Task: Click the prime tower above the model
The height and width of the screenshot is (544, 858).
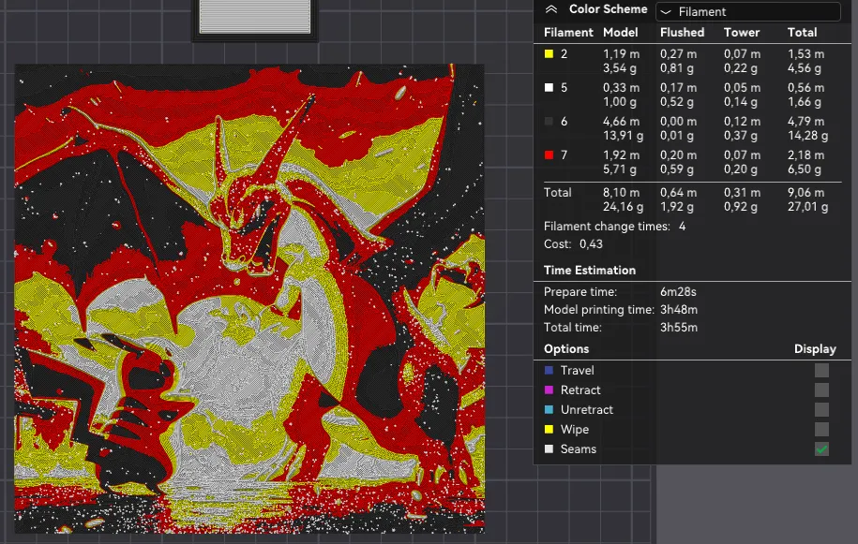Action: click(255, 18)
